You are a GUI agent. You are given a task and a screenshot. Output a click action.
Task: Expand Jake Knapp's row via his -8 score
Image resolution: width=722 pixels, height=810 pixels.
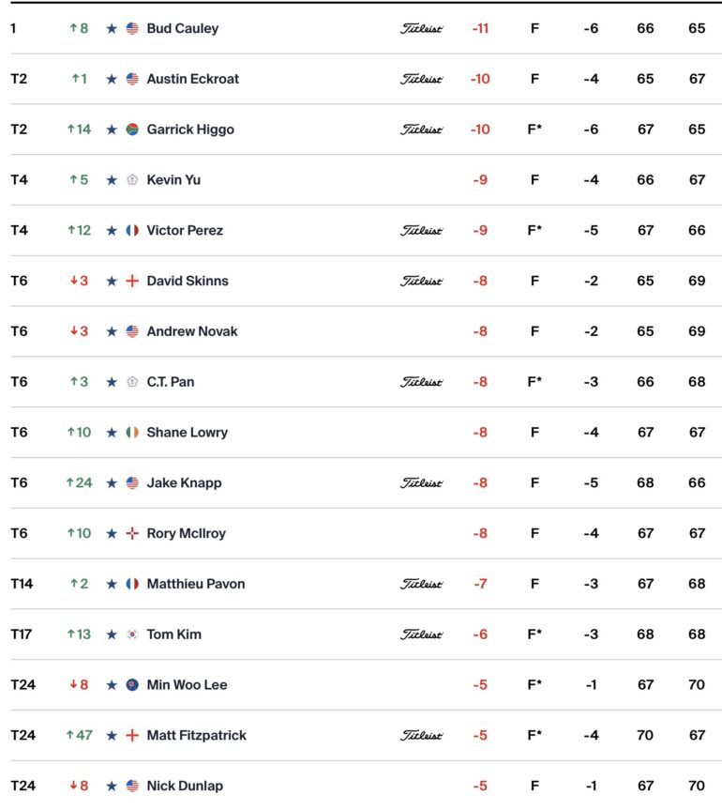coord(480,483)
